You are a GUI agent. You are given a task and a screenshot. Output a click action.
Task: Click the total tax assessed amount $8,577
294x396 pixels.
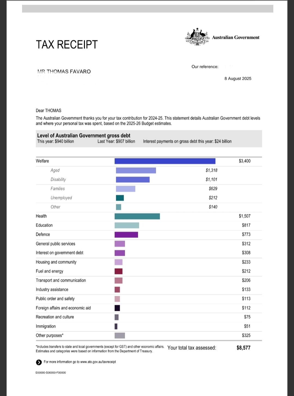(243, 348)
